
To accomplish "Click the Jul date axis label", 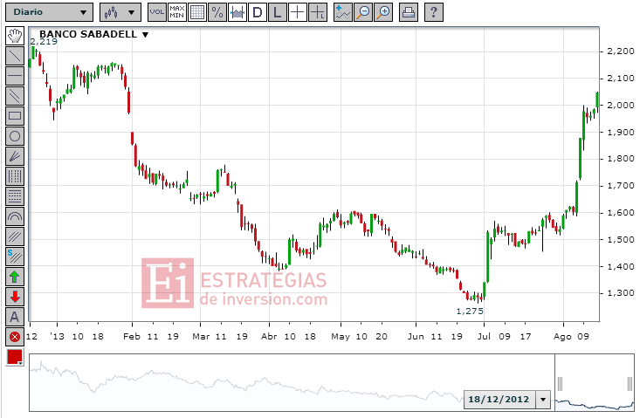I will point(484,337).
